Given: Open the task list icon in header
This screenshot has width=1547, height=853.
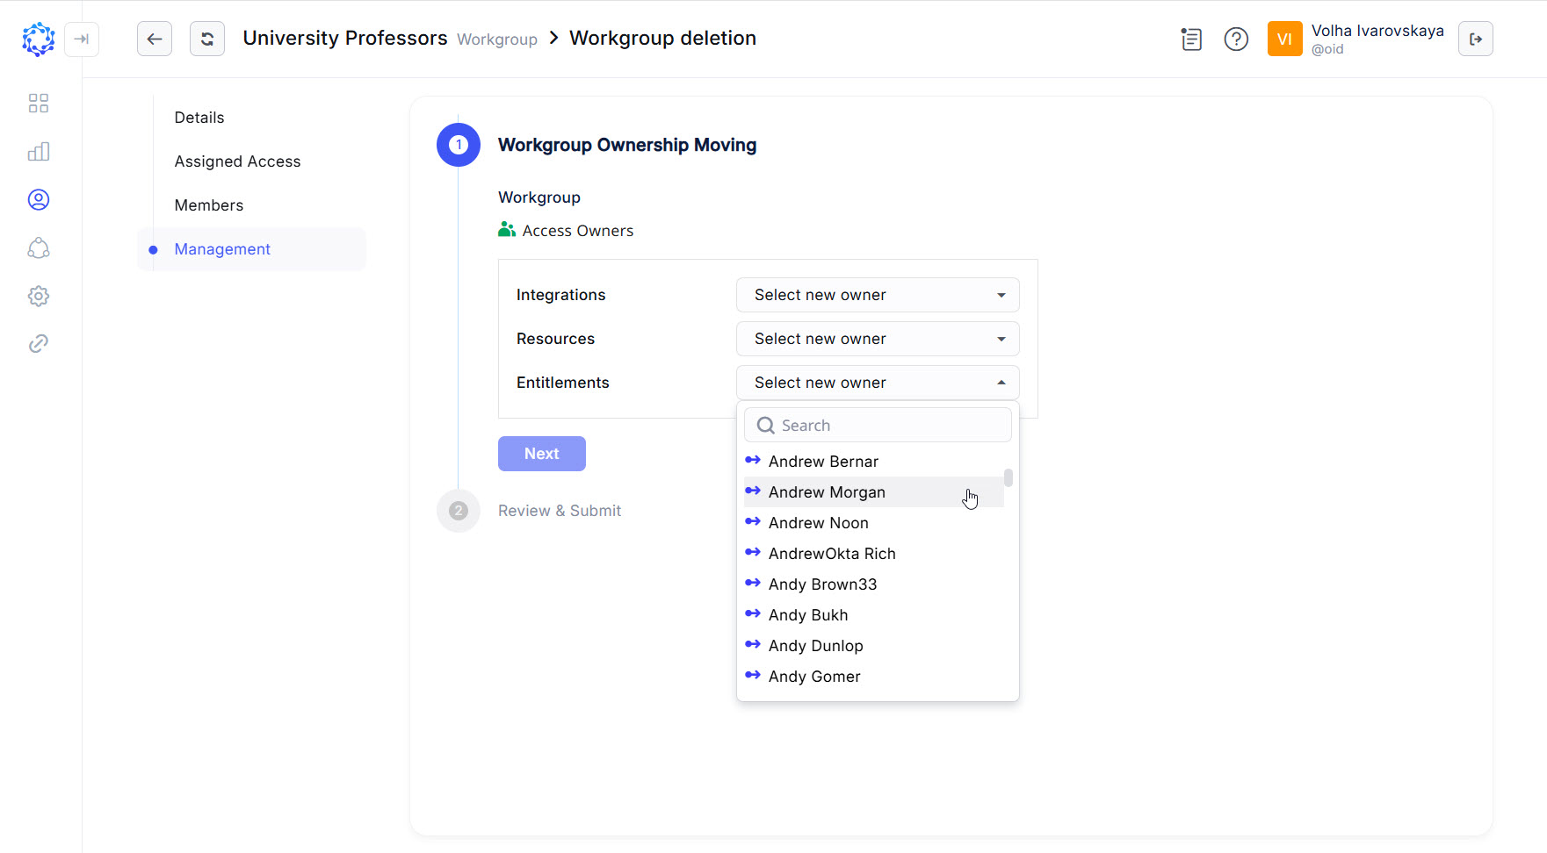Looking at the screenshot, I should pyautogui.click(x=1191, y=39).
